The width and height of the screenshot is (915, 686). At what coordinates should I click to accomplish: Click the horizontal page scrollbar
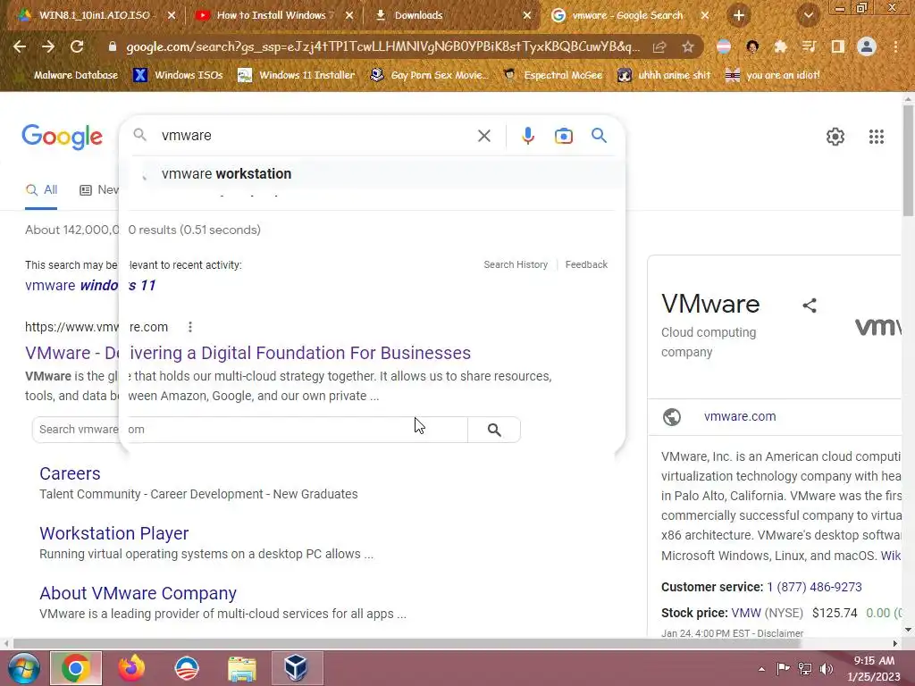tap(407, 643)
